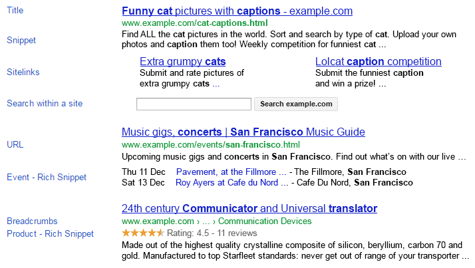Open 'Pavement, at the Fillmore' event link
The image size is (475, 268).
[231, 172]
